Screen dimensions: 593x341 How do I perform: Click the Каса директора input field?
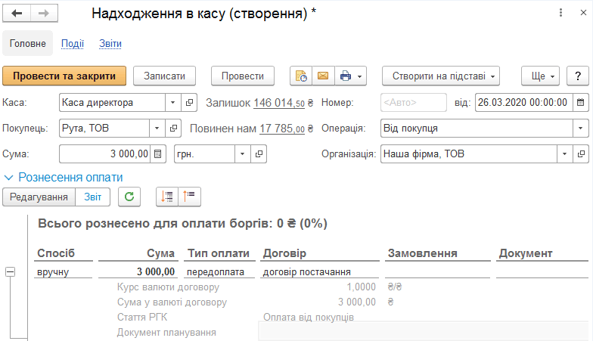coord(112,103)
